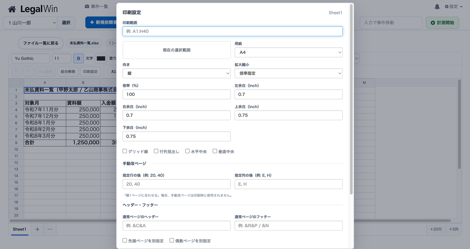
Task: Click the 倍率 100 field
Action: [177, 94]
